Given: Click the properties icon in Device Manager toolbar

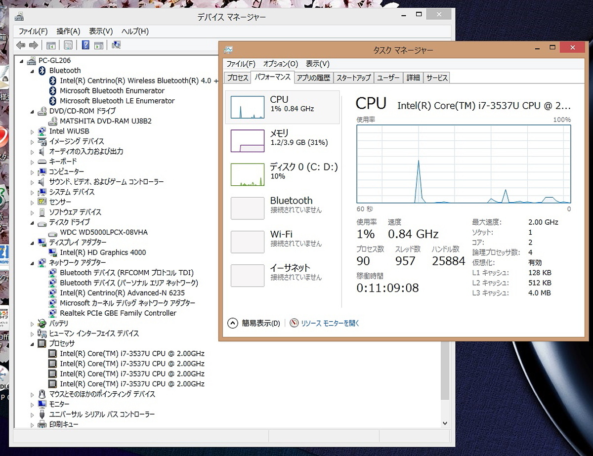Looking at the screenshot, I should click(x=68, y=45).
